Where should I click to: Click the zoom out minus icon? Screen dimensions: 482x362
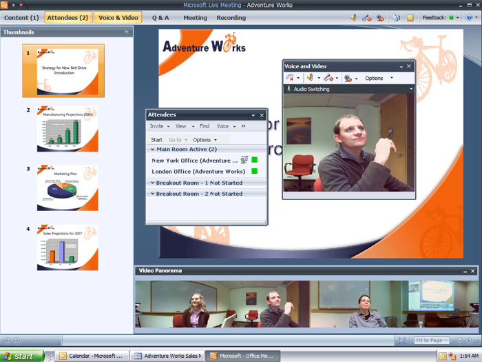point(459,341)
